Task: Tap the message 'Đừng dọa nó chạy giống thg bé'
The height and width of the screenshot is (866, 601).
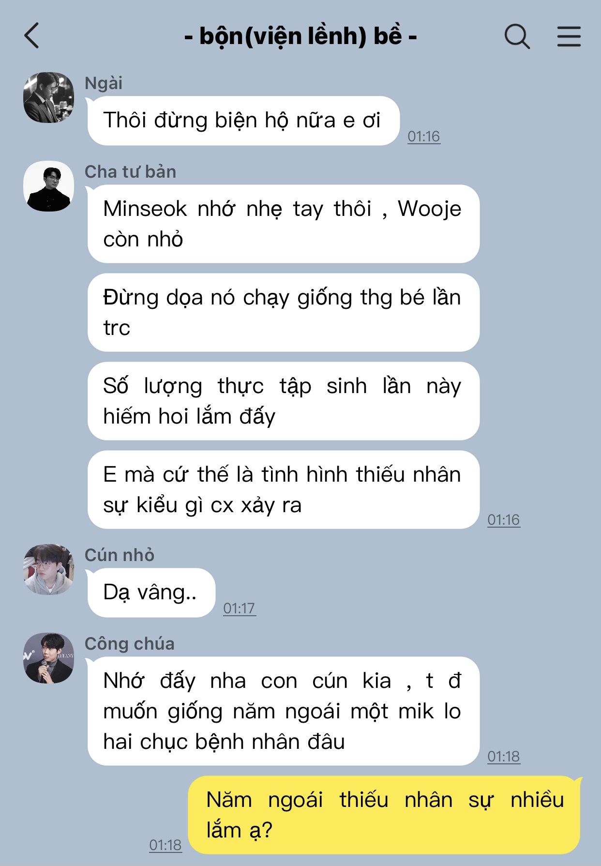Action: coord(284,313)
